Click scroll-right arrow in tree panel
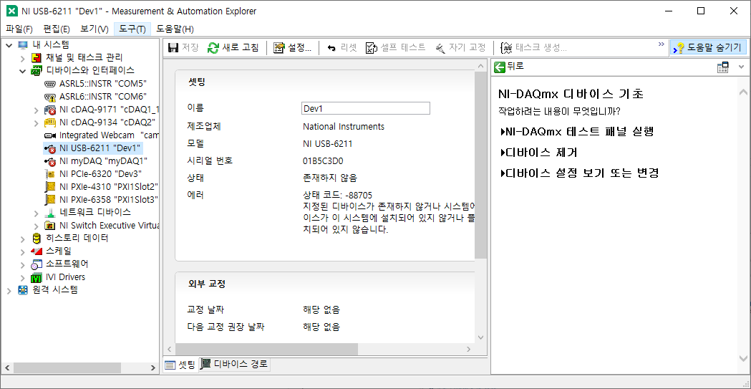 153,368
